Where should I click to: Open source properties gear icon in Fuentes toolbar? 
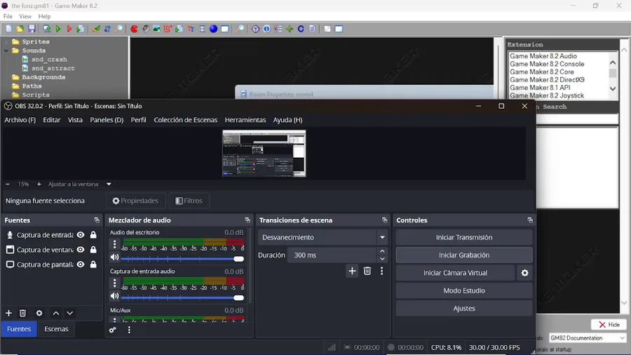(39, 313)
